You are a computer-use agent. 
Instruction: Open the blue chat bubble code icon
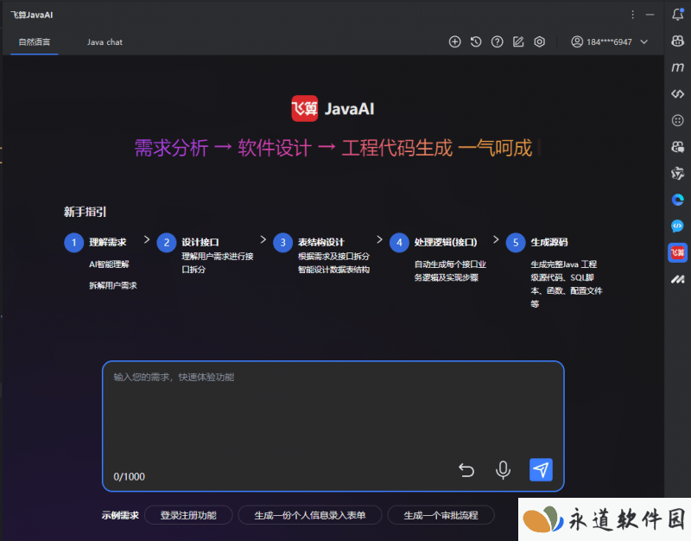click(678, 226)
